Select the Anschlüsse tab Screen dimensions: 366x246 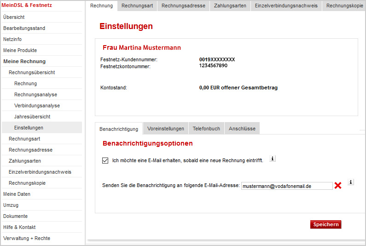242,129
